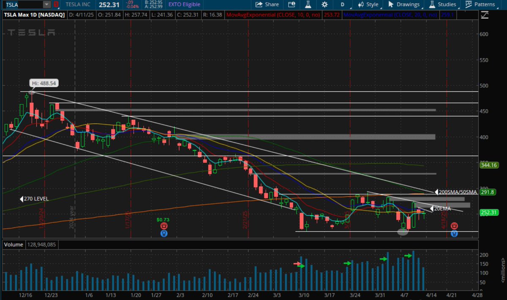Click the TSLA Max 1D [NASDAQ] chart title

point(33,15)
